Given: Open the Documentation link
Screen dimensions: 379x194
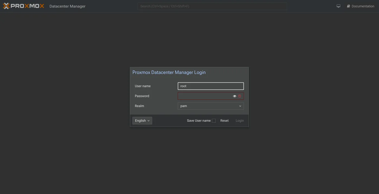Looking at the screenshot, I should (x=361, y=6).
